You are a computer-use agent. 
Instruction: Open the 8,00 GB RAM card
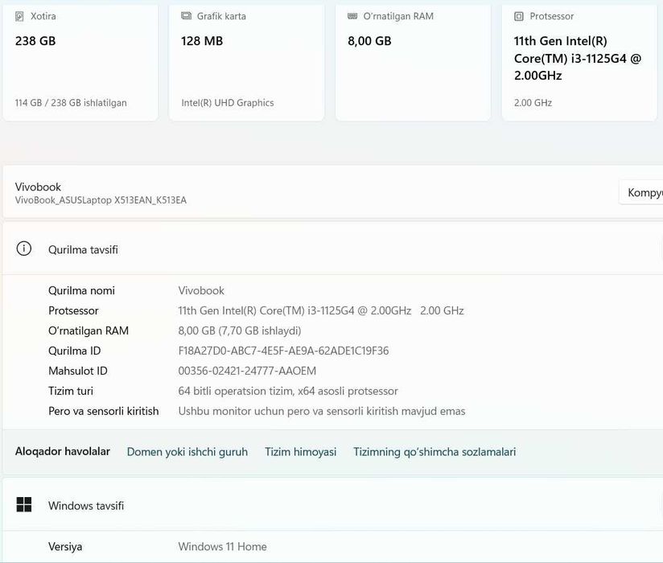tap(413, 64)
